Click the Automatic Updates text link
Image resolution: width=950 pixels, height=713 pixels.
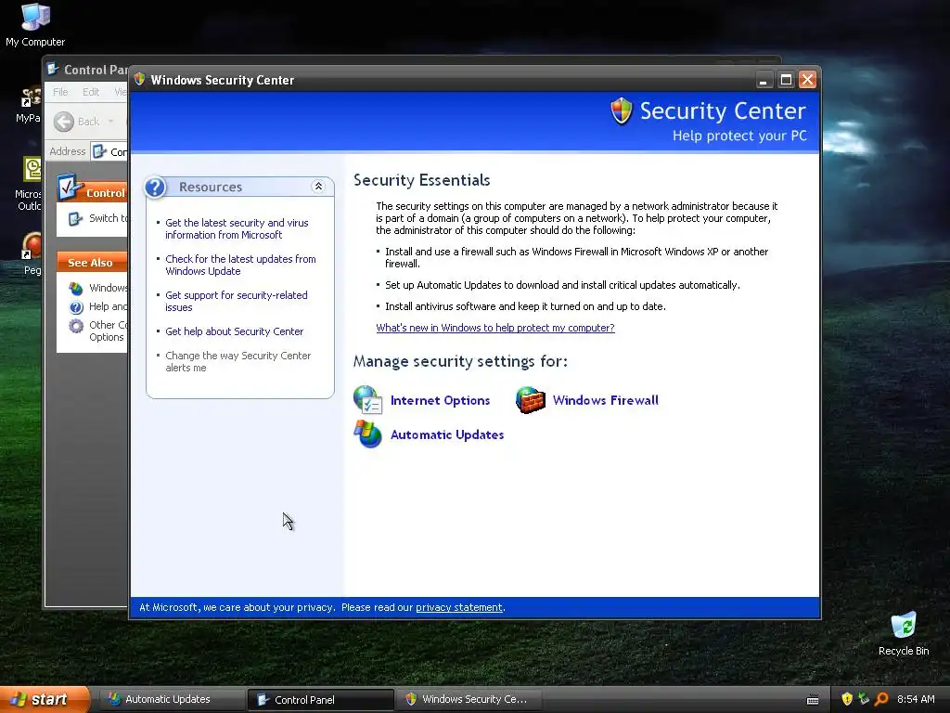pyautogui.click(x=447, y=434)
